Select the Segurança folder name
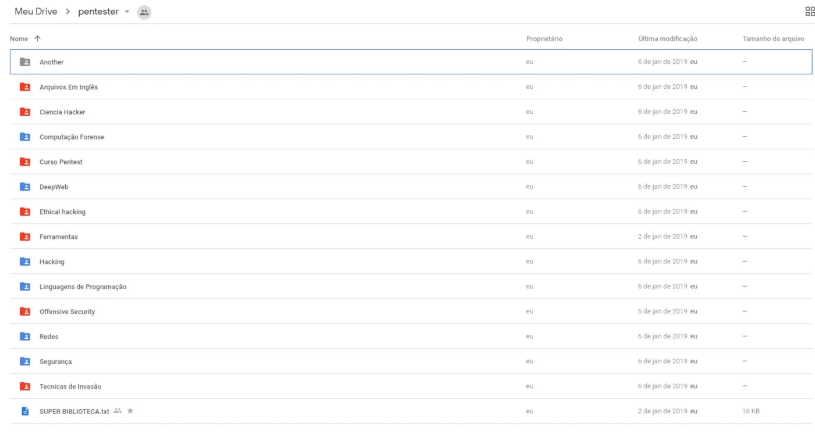The width and height of the screenshot is (815, 432). point(56,362)
